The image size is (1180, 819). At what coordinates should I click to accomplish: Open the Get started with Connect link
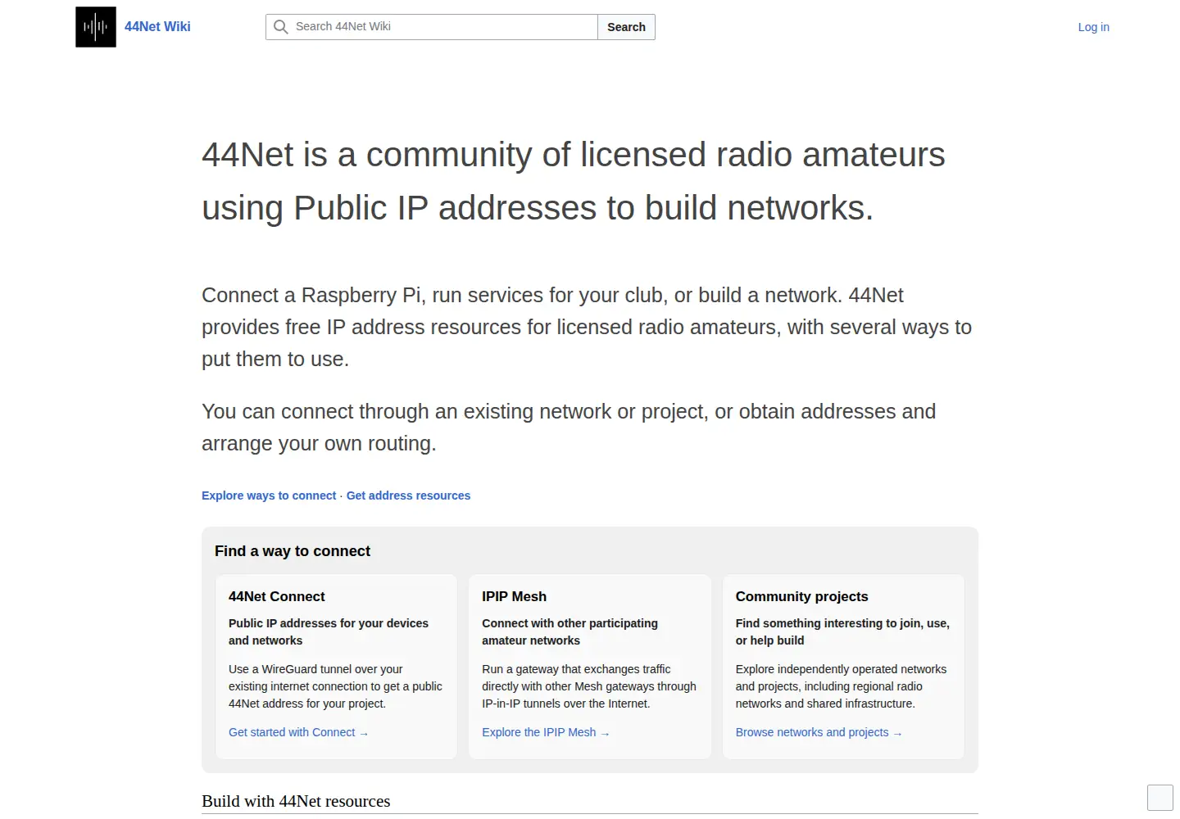pyautogui.click(x=298, y=732)
